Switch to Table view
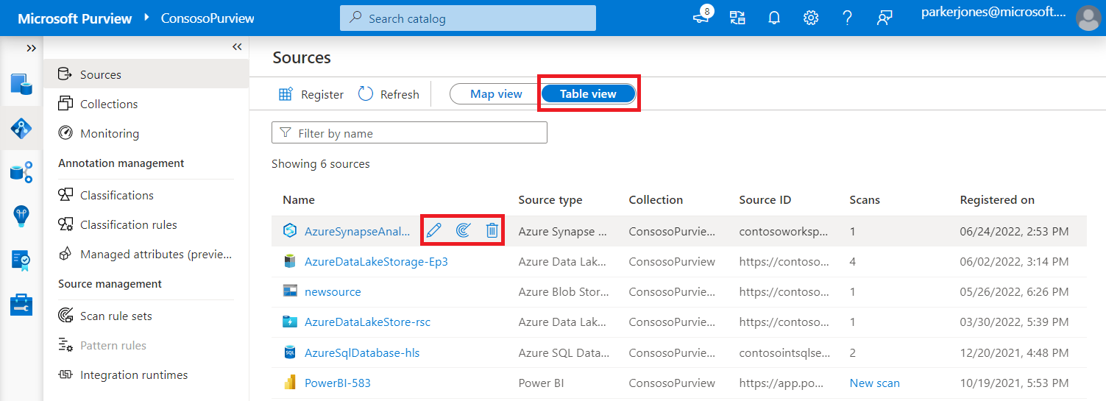 click(x=588, y=94)
